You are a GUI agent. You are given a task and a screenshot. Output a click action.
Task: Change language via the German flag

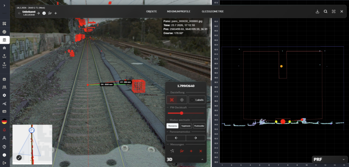(4, 121)
